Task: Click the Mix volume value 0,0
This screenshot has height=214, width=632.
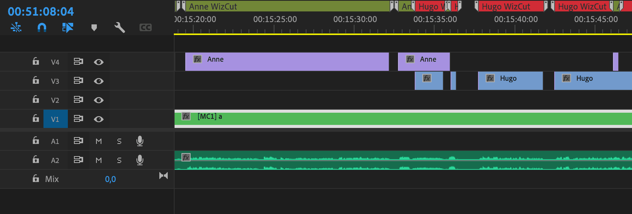Action: pyautogui.click(x=111, y=179)
